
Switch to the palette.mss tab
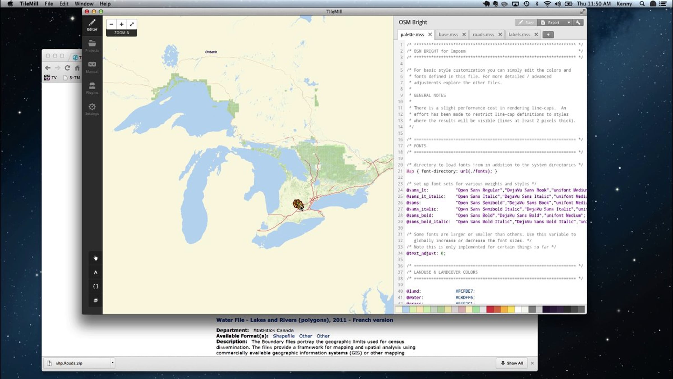coord(412,35)
